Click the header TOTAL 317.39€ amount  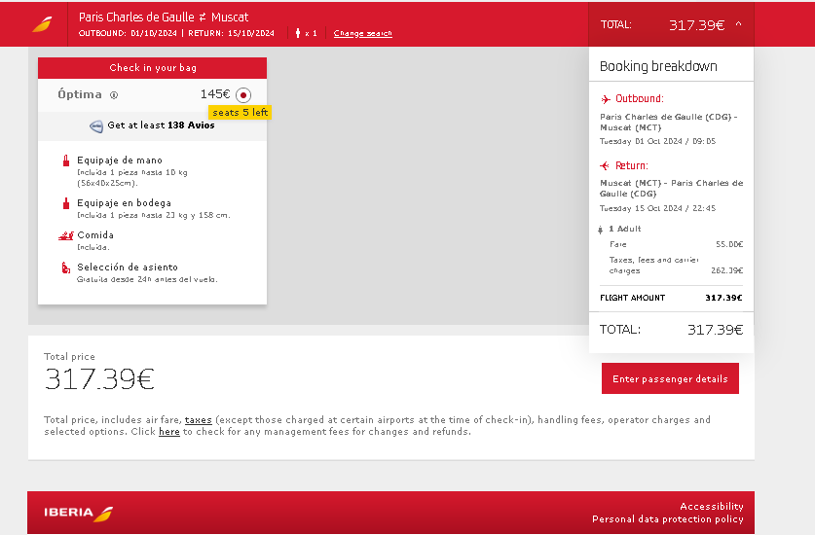(x=696, y=25)
